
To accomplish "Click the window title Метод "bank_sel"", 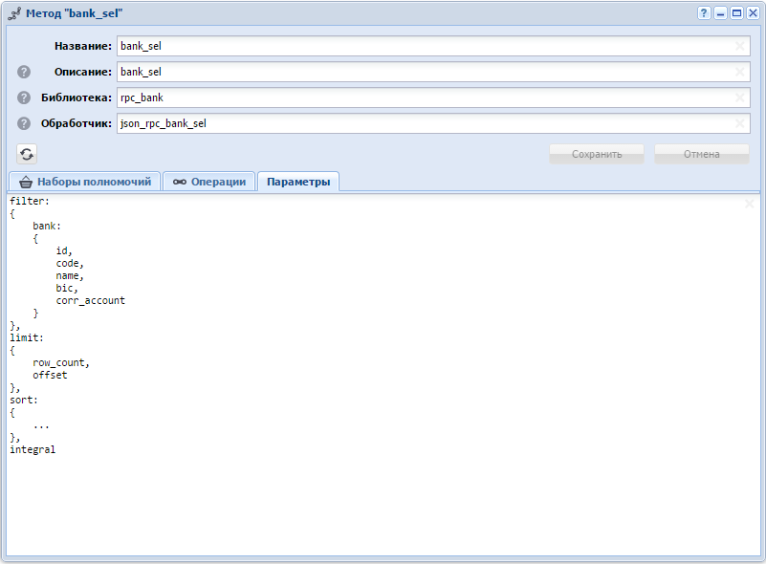I will point(75,13).
